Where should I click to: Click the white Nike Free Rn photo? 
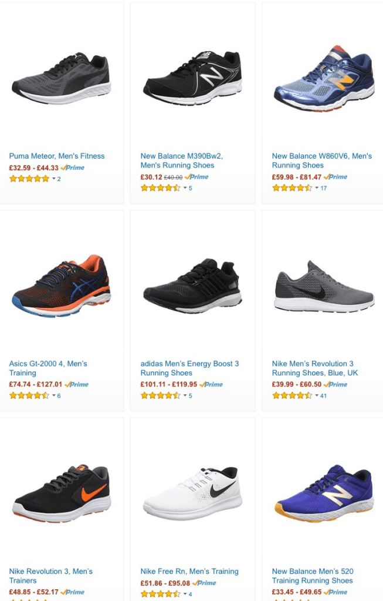192,493
